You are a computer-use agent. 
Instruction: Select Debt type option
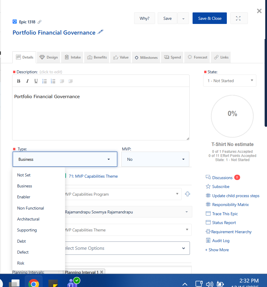pyautogui.click(x=39, y=241)
